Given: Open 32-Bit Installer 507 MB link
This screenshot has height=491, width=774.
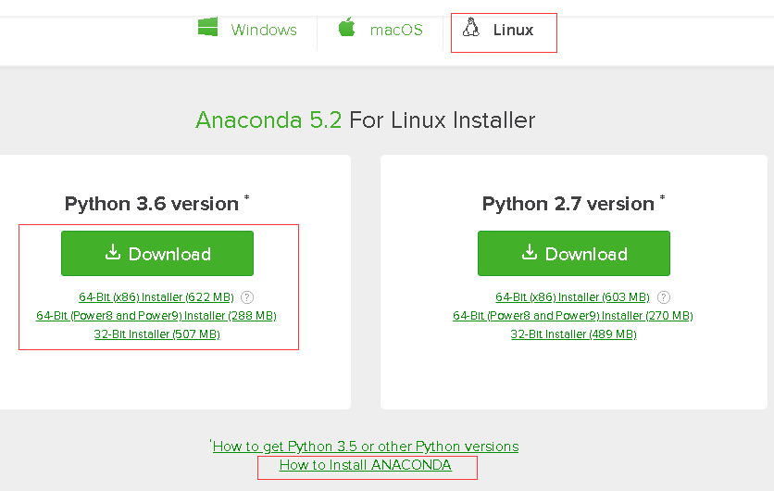Looking at the screenshot, I should [157, 334].
